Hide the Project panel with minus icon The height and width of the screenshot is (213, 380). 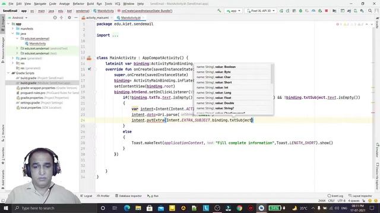pyautogui.click(x=75, y=18)
